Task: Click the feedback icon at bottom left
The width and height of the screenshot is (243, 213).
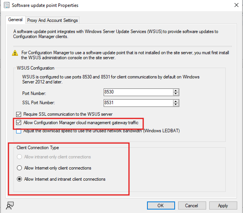Action: tap(10, 206)
